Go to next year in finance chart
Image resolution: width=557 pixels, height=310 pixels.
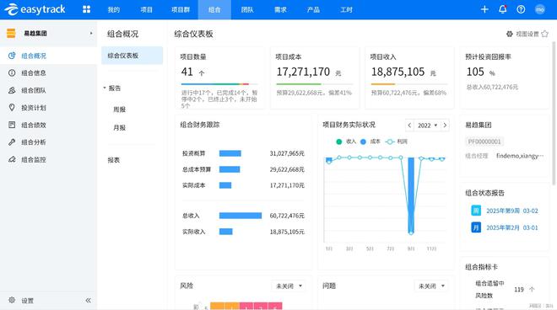[445, 126]
